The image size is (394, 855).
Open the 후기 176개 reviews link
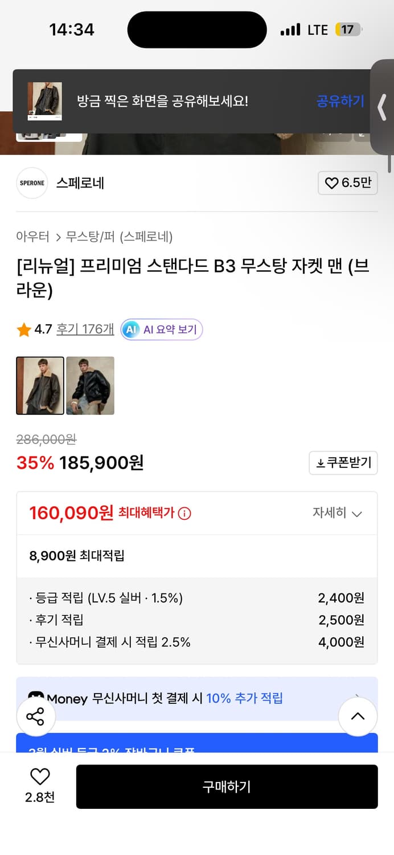(x=84, y=329)
